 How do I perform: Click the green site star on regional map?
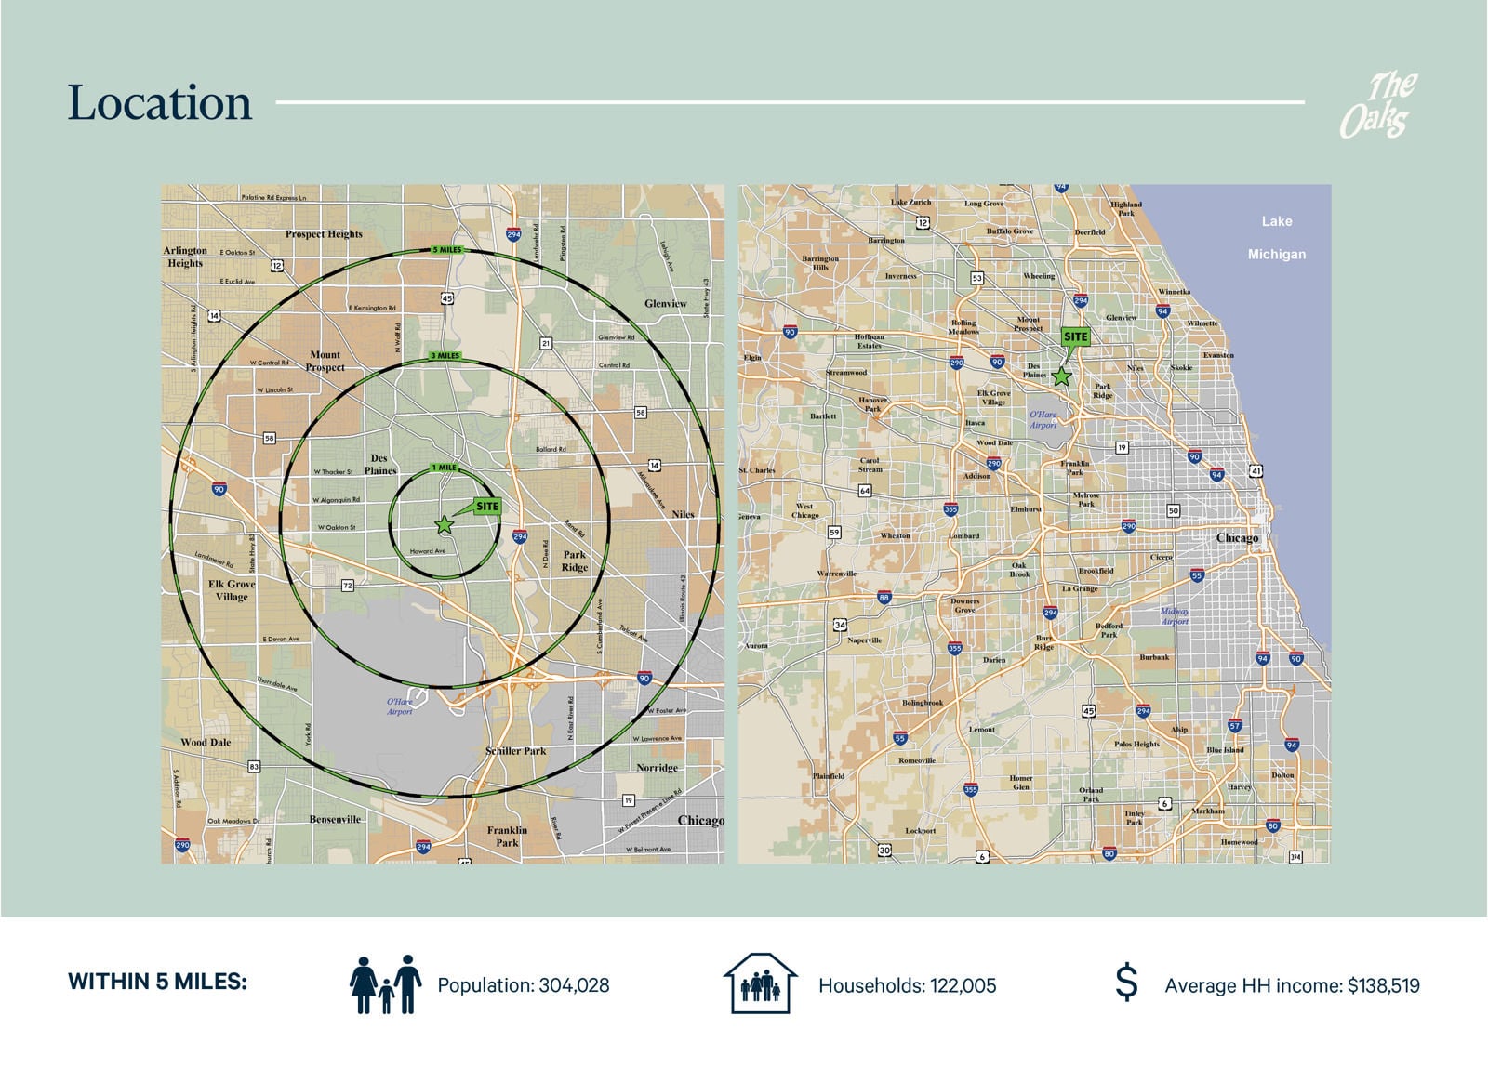click(1061, 376)
